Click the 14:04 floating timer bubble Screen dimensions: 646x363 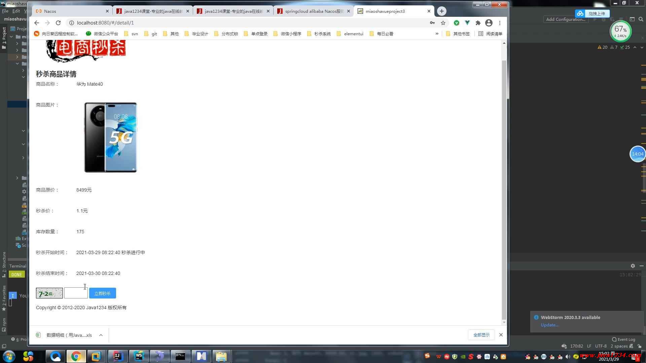coord(638,154)
